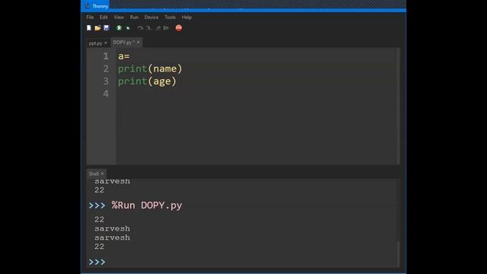Image resolution: width=487 pixels, height=274 pixels.
Task: Open the Edit menu
Action: pyautogui.click(x=103, y=18)
